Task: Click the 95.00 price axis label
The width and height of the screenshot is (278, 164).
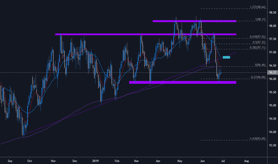Action: [x=273, y=105]
